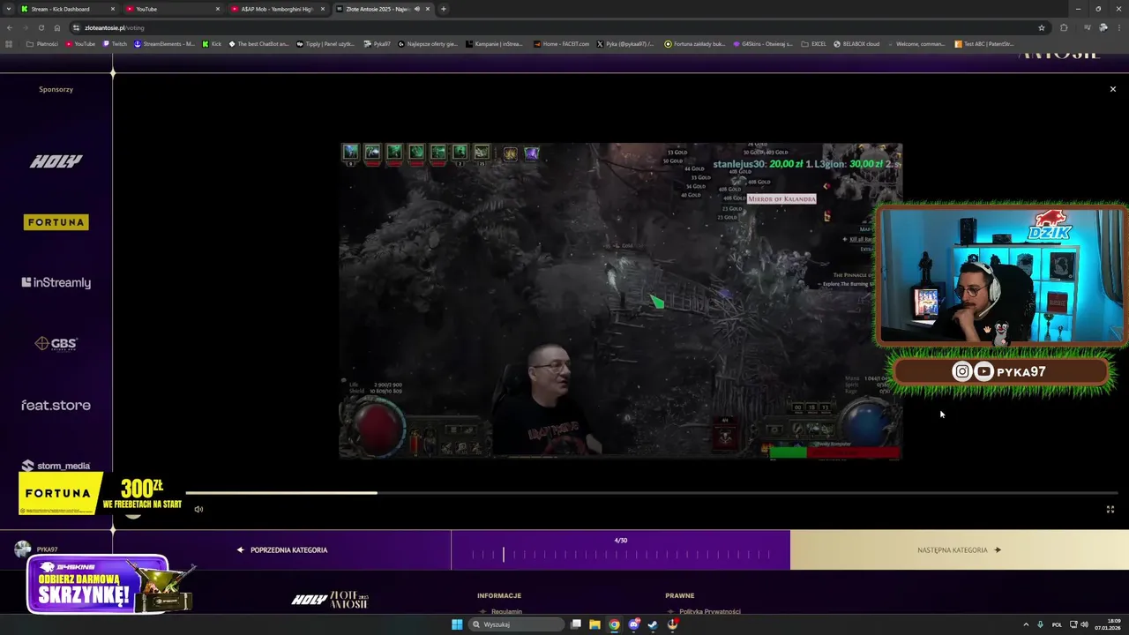Open the Płatności bookmarks folder
This screenshot has height=635, width=1129.
(42, 43)
